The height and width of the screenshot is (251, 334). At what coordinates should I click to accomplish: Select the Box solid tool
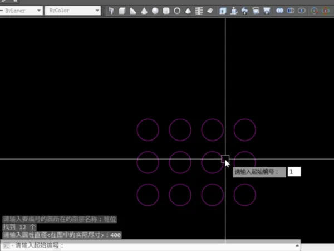[122, 11]
